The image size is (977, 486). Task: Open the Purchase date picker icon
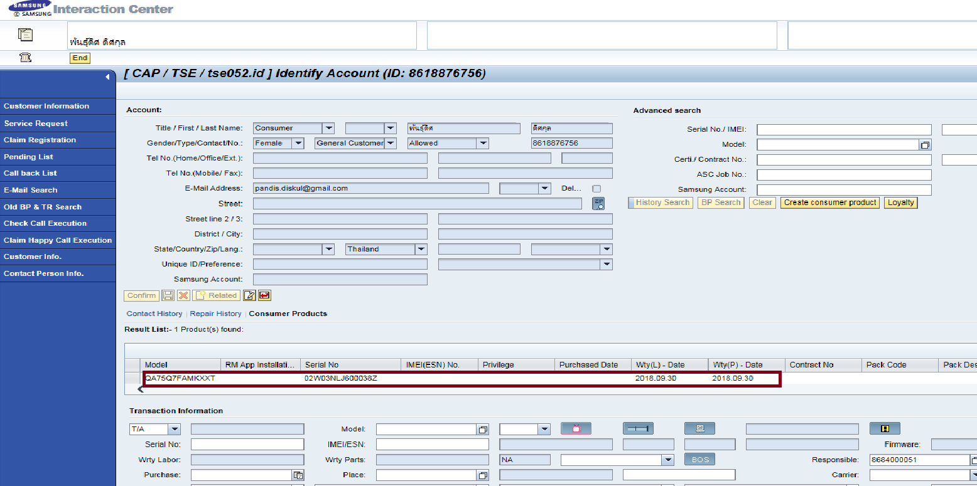[299, 475]
